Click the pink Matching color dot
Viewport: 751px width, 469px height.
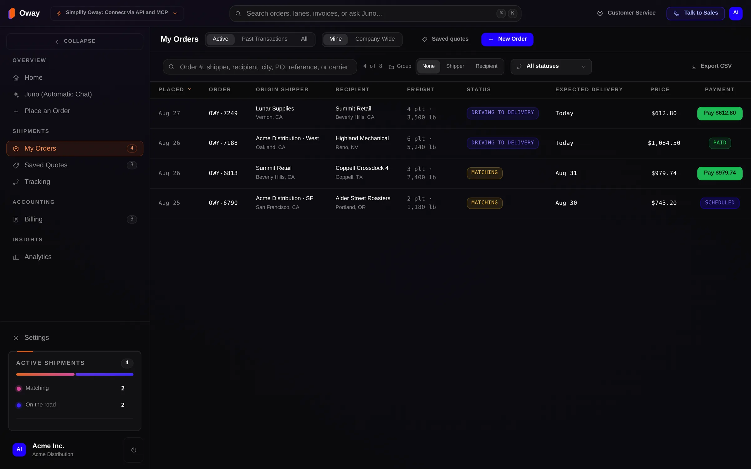19,389
